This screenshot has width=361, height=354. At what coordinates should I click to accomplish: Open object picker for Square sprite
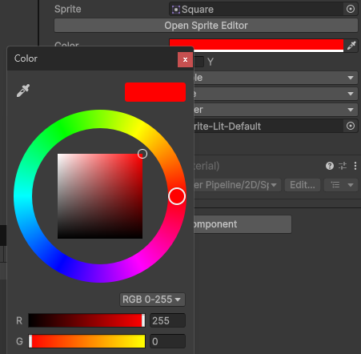pyautogui.click(x=351, y=9)
